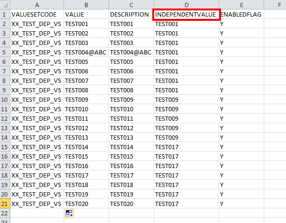Click the Select All corner triangle
This screenshot has width=286, height=223.
tap(5, 5)
